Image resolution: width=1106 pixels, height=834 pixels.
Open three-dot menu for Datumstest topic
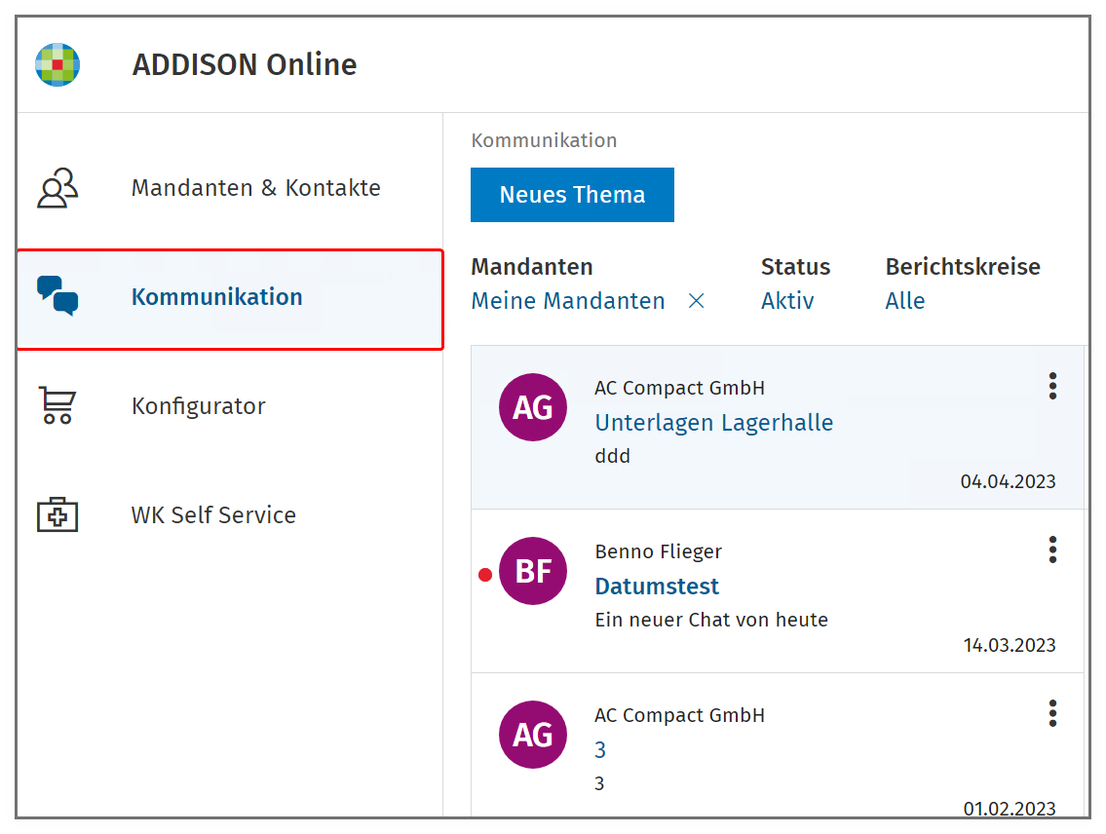[1052, 550]
